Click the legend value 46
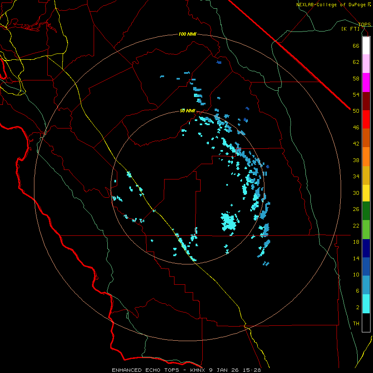The height and width of the screenshot is (373, 373). 356,128
